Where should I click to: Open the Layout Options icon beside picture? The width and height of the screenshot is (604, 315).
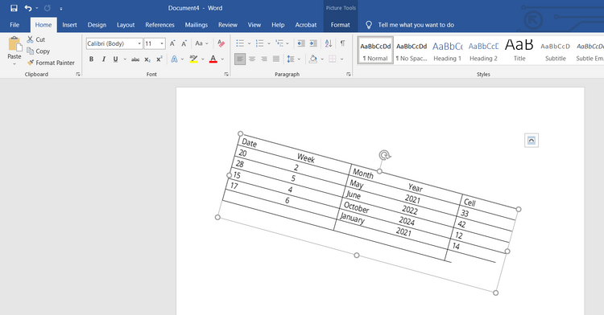pos(532,140)
